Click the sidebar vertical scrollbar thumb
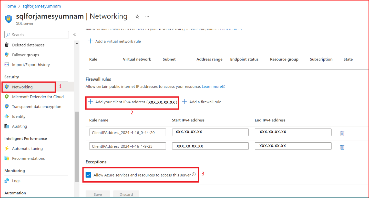Viewport: 369px width, 198px height. 77,147
